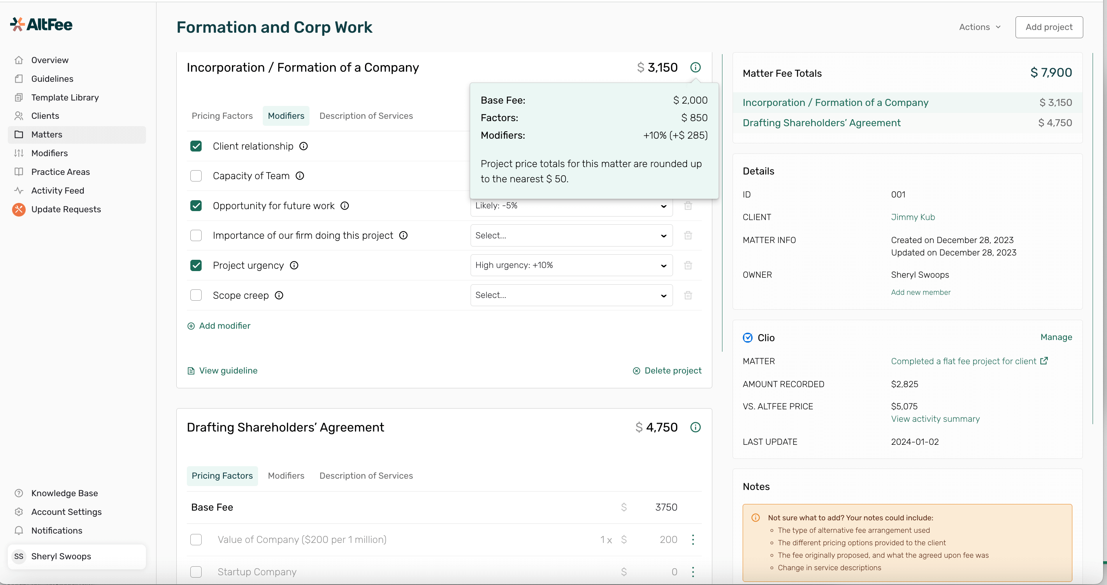Open Incorporation project's Description of Services tab

366,116
